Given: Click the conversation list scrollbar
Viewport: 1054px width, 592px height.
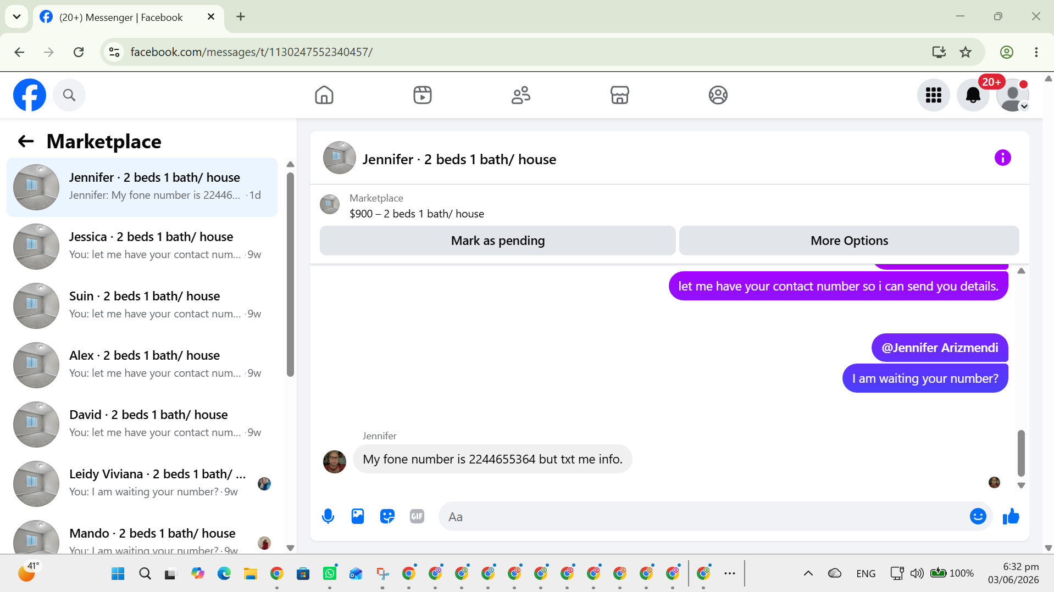Looking at the screenshot, I should tap(290, 275).
